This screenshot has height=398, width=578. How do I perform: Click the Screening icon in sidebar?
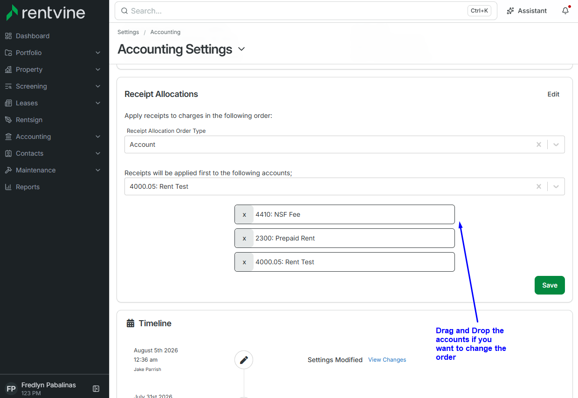coord(8,86)
